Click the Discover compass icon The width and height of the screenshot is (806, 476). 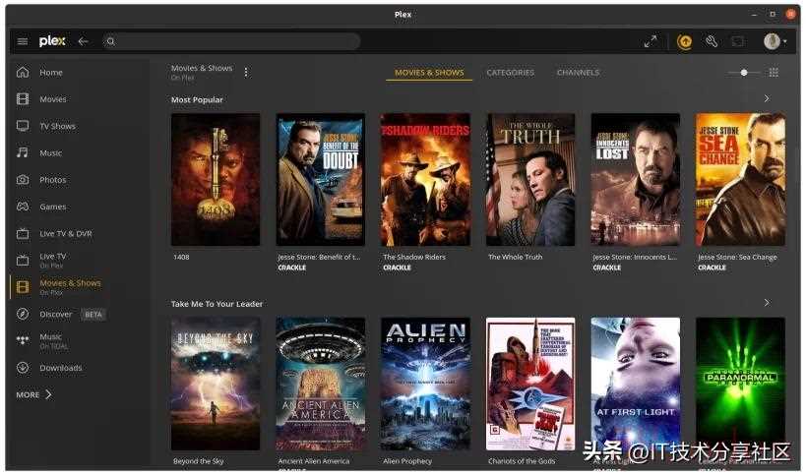click(x=23, y=314)
